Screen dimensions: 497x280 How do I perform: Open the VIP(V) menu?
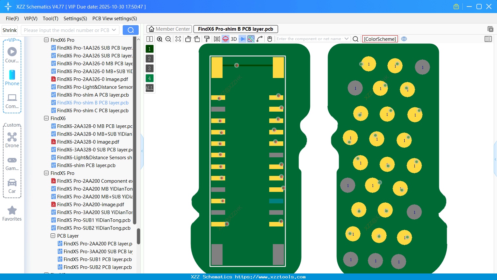click(31, 19)
